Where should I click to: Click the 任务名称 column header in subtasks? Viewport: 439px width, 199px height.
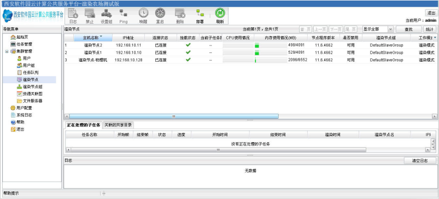pyautogui.click(x=90, y=134)
